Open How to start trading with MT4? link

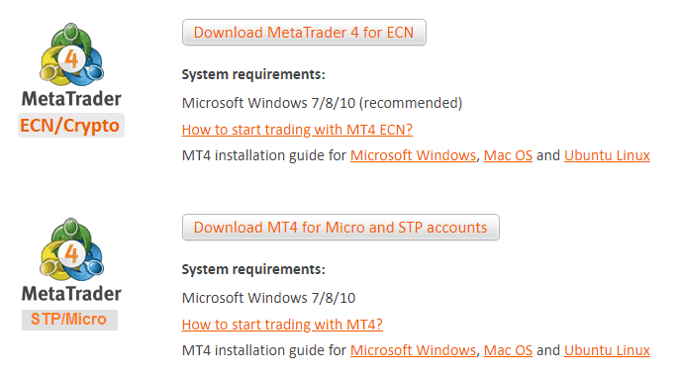(282, 325)
